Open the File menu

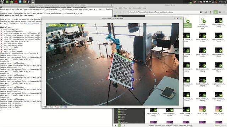tap(116, 8)
